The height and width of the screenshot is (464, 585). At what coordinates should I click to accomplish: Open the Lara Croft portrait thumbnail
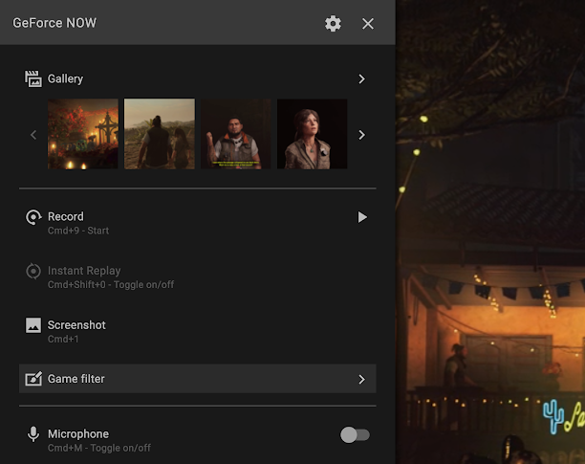(312, 134)
